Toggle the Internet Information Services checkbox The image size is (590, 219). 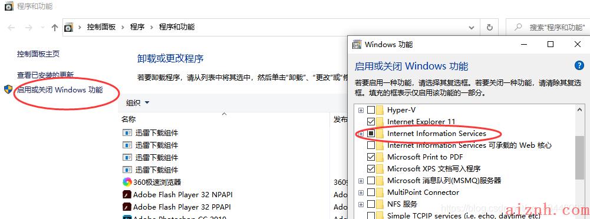[x=371, y=134]
